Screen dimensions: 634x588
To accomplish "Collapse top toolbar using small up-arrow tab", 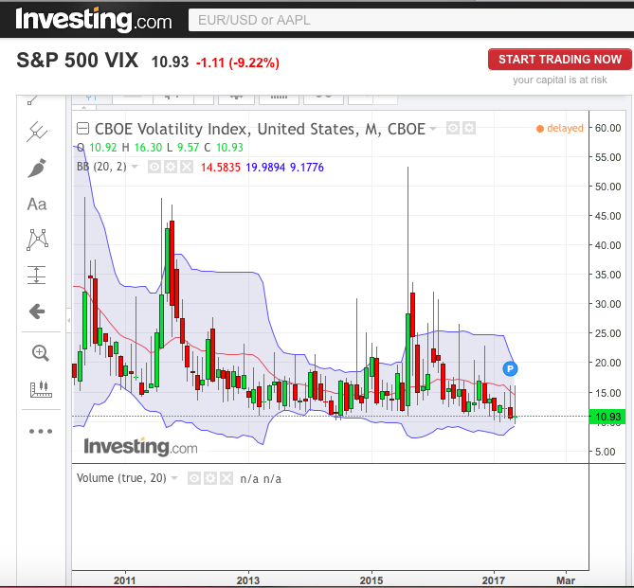I will point(84,108).
